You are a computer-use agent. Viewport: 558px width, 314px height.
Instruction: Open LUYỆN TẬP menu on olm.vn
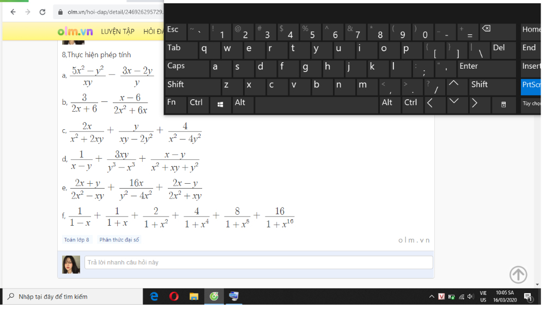click(118, 32)
